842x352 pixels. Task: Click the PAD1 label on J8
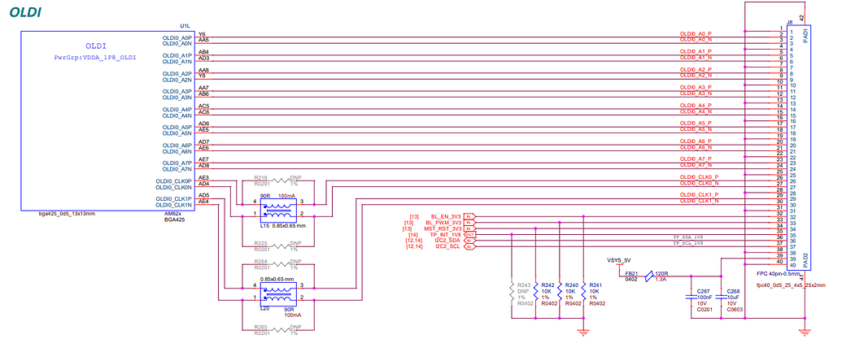point(805,37)
